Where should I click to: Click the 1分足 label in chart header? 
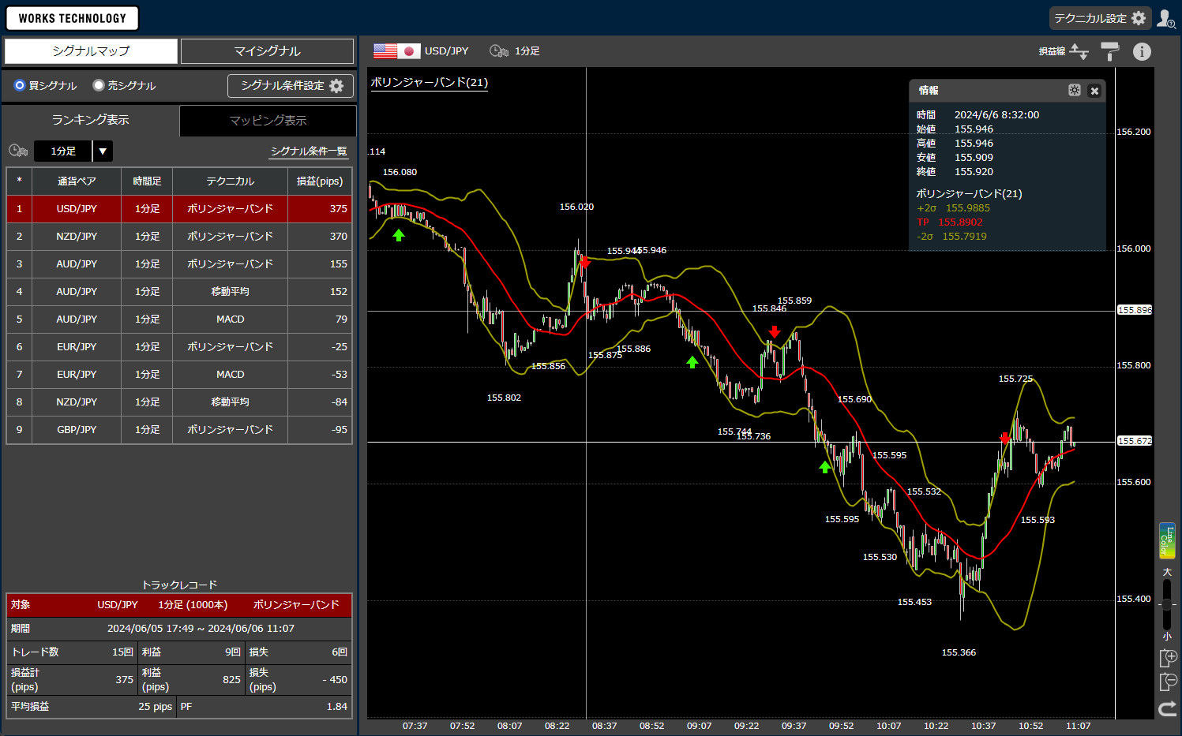pos(527,51)
